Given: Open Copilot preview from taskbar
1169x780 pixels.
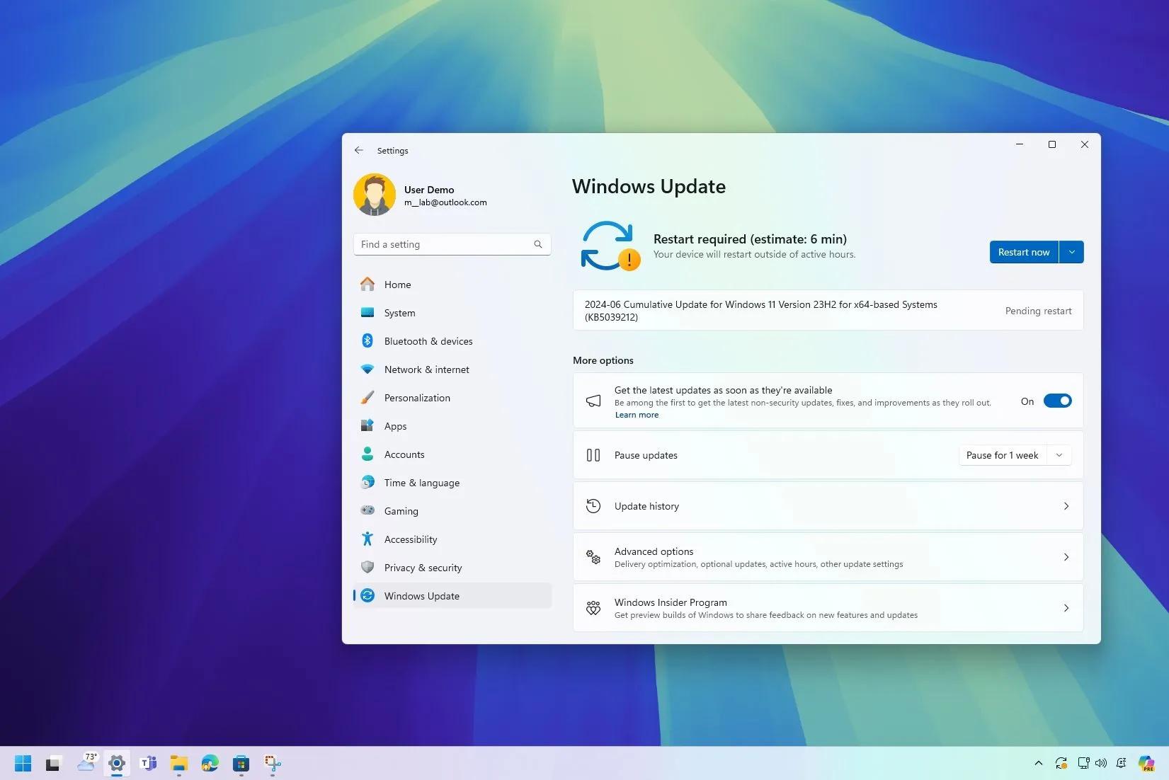Looking at the screenshot, I should pyautogui.click(x=1146, y=763).
